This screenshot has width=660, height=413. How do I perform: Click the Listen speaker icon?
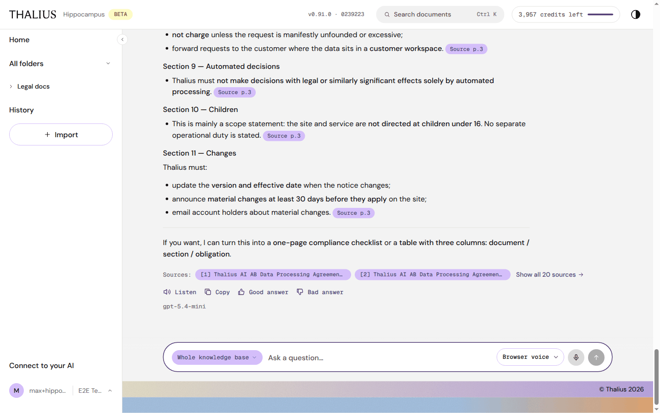pyautogui.click(x=167, y=292)
